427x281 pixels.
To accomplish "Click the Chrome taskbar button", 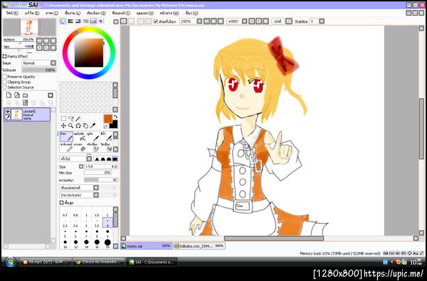I will (x=98, y=262).
